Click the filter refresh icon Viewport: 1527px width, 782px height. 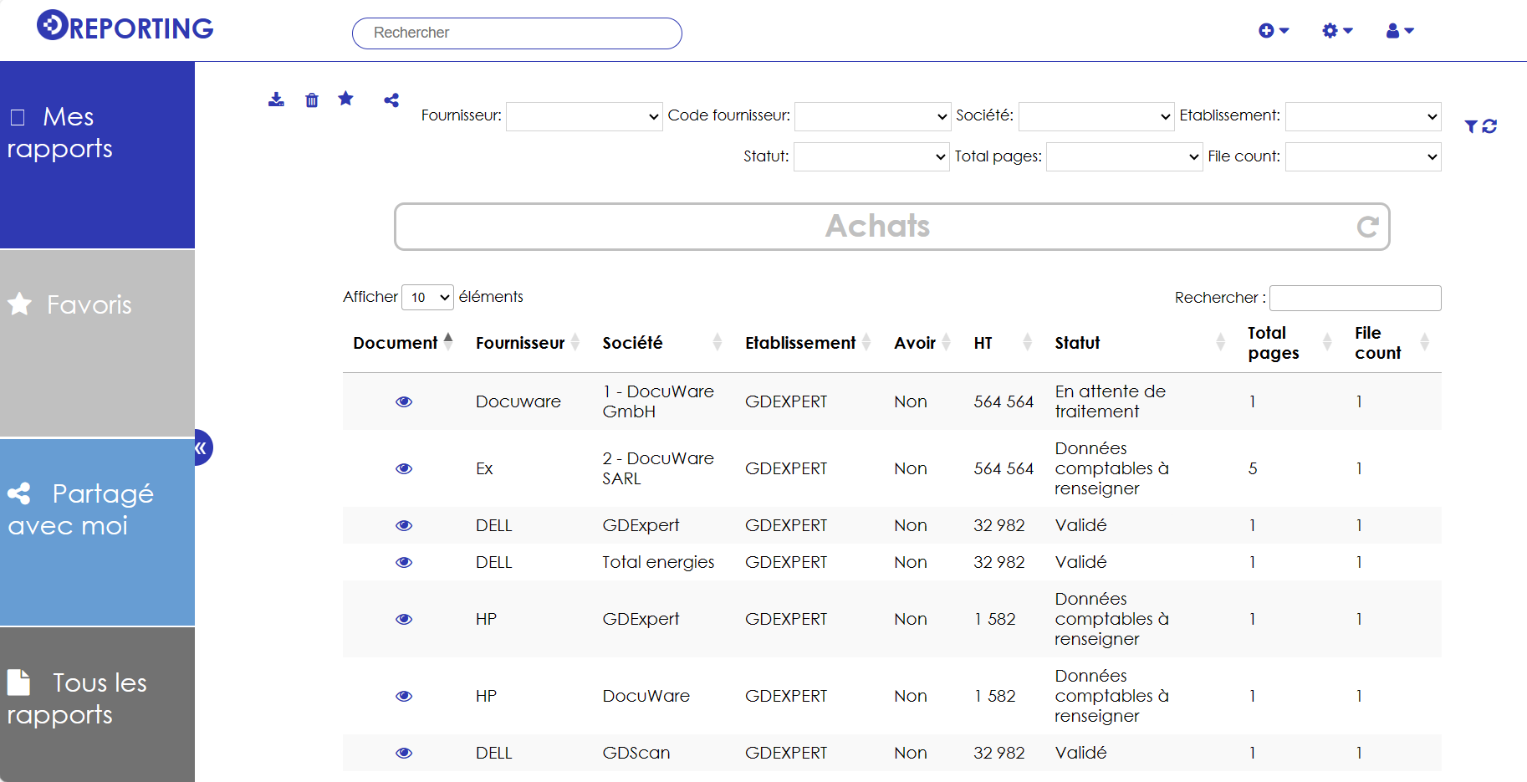(x=1480, y=126)
